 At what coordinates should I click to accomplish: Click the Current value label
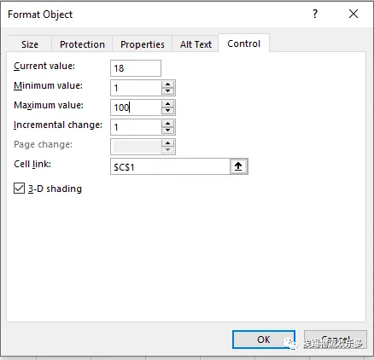[44, 66]
